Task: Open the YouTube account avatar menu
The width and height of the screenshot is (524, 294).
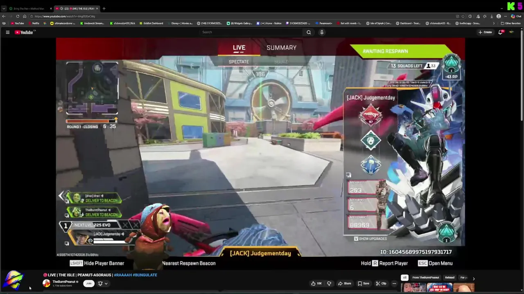Action: click(x=511, y=32)
